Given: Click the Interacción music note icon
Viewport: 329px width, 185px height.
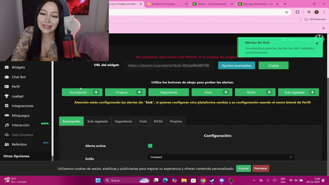Looking at the screenshot, I should 7,125.
